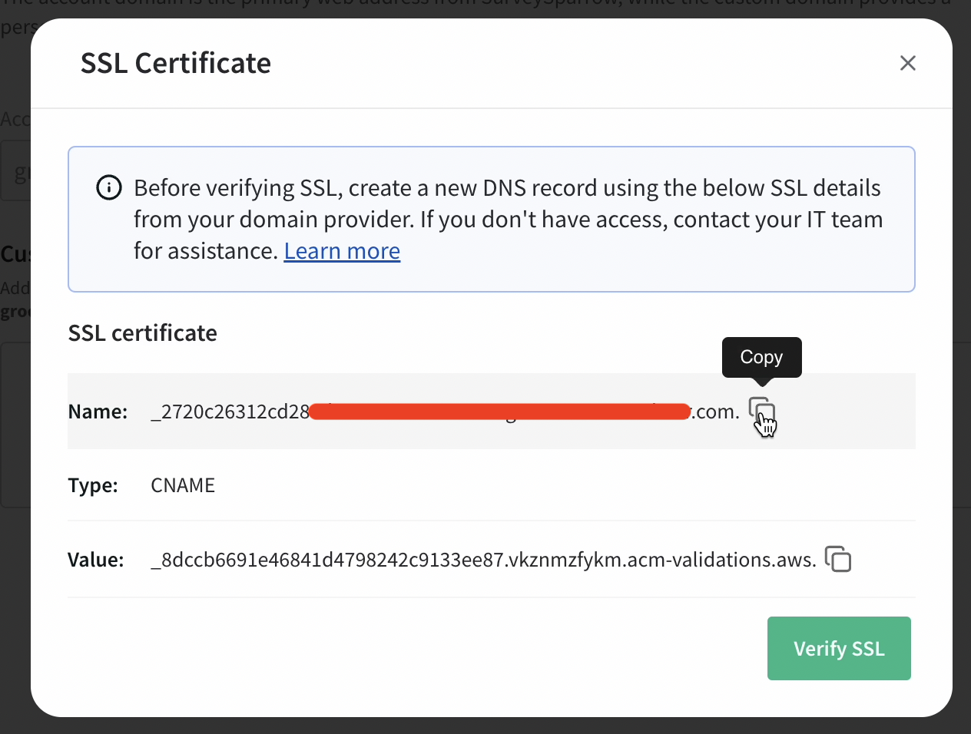This screenshot has height=734, width=971.
Task: Click the CNAME type value
Action: (x=183, y=485)
